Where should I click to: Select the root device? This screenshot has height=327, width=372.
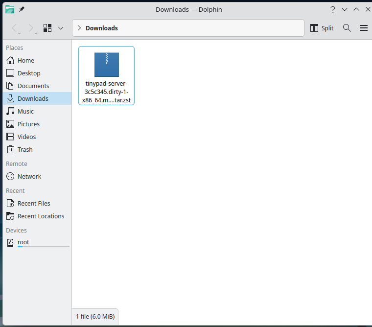pyautogui.click(x=37, y=242)
